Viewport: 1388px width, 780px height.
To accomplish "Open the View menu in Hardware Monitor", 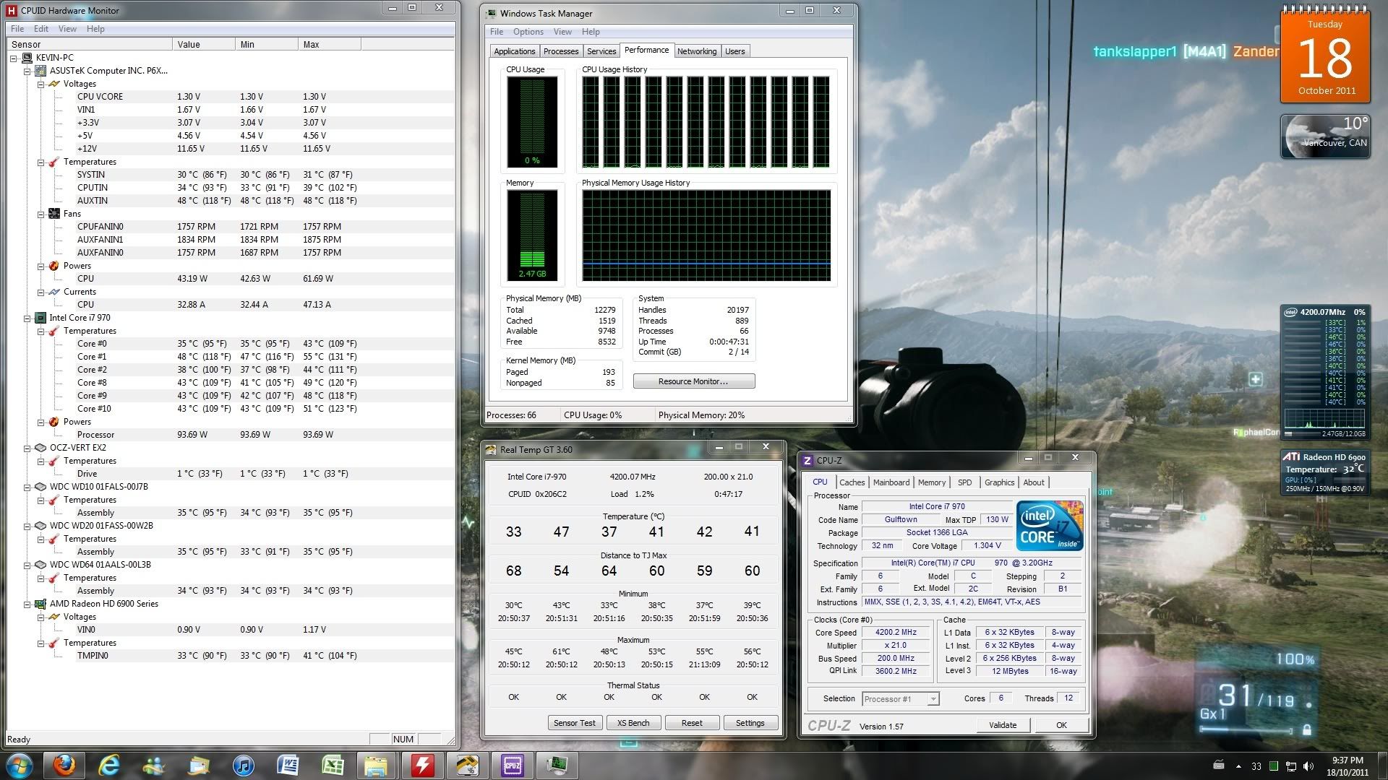I will coord(67,29).
